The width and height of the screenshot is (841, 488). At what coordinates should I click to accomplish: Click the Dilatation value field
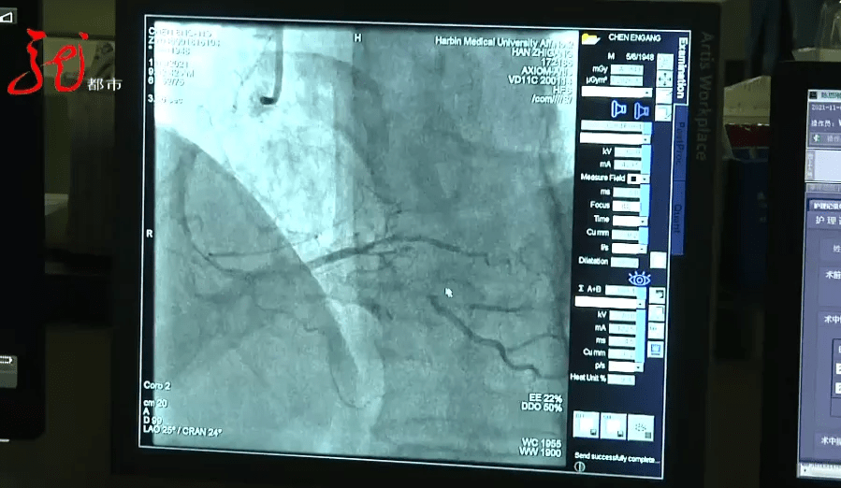624,263
